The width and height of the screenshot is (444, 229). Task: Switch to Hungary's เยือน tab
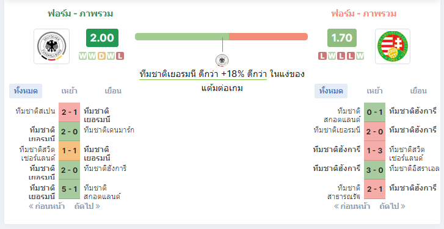tap(418, 91)
